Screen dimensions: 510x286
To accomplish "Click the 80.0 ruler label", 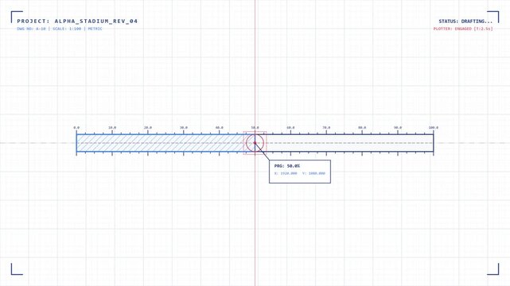I will pyautogui.click(x=362, y=128).
